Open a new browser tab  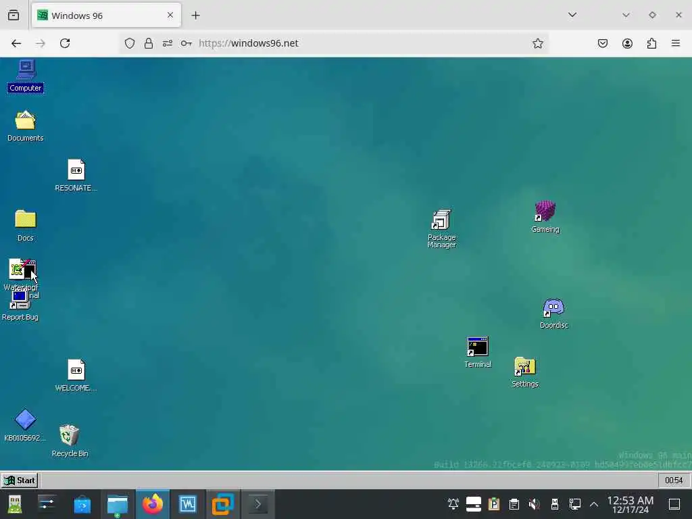195,16
